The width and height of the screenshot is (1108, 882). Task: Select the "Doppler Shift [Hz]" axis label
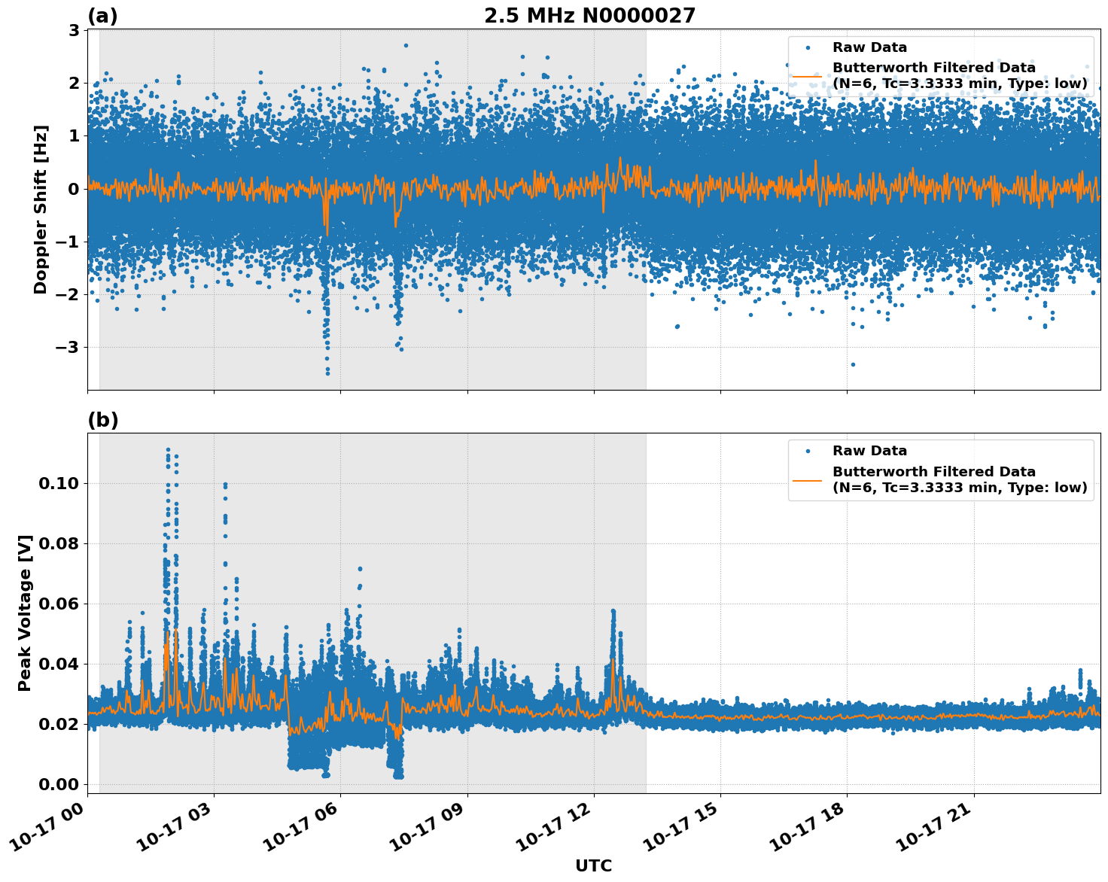click(x=41, y=209)
